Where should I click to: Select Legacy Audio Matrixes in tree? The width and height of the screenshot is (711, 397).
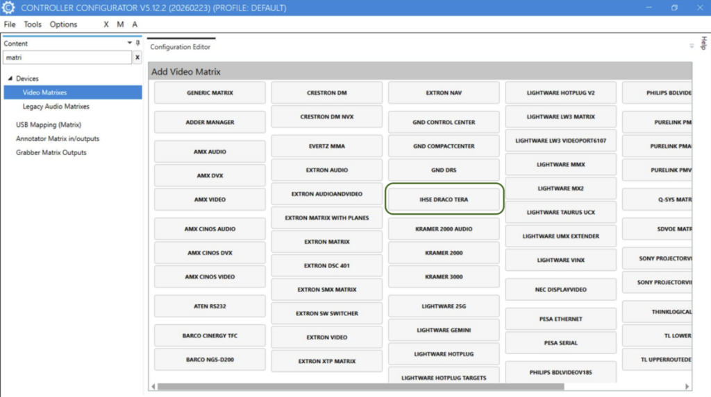56,107
